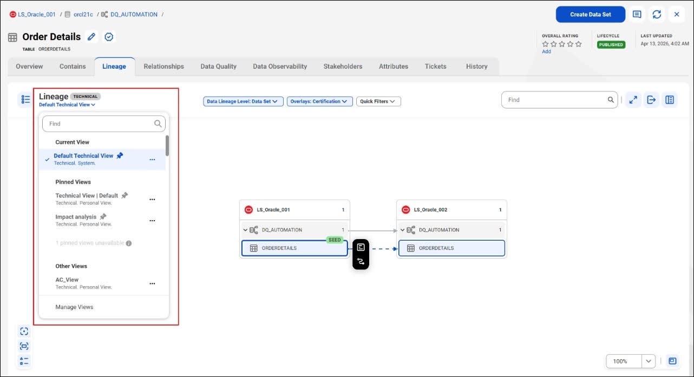
Task: Open the Data Observability tab
Action: click(280, 67)
